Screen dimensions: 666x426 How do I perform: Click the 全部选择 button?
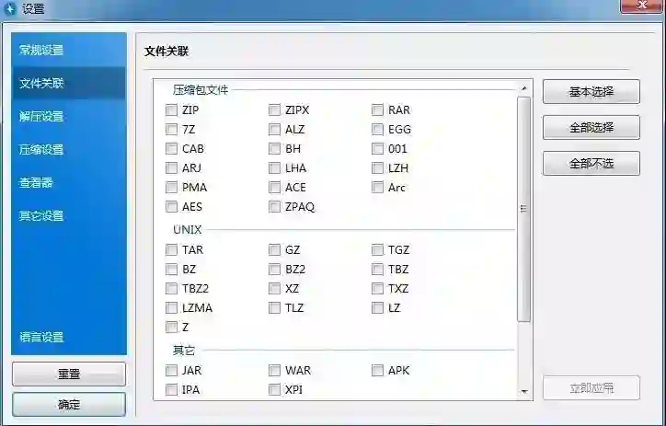(x=591, y=127)
